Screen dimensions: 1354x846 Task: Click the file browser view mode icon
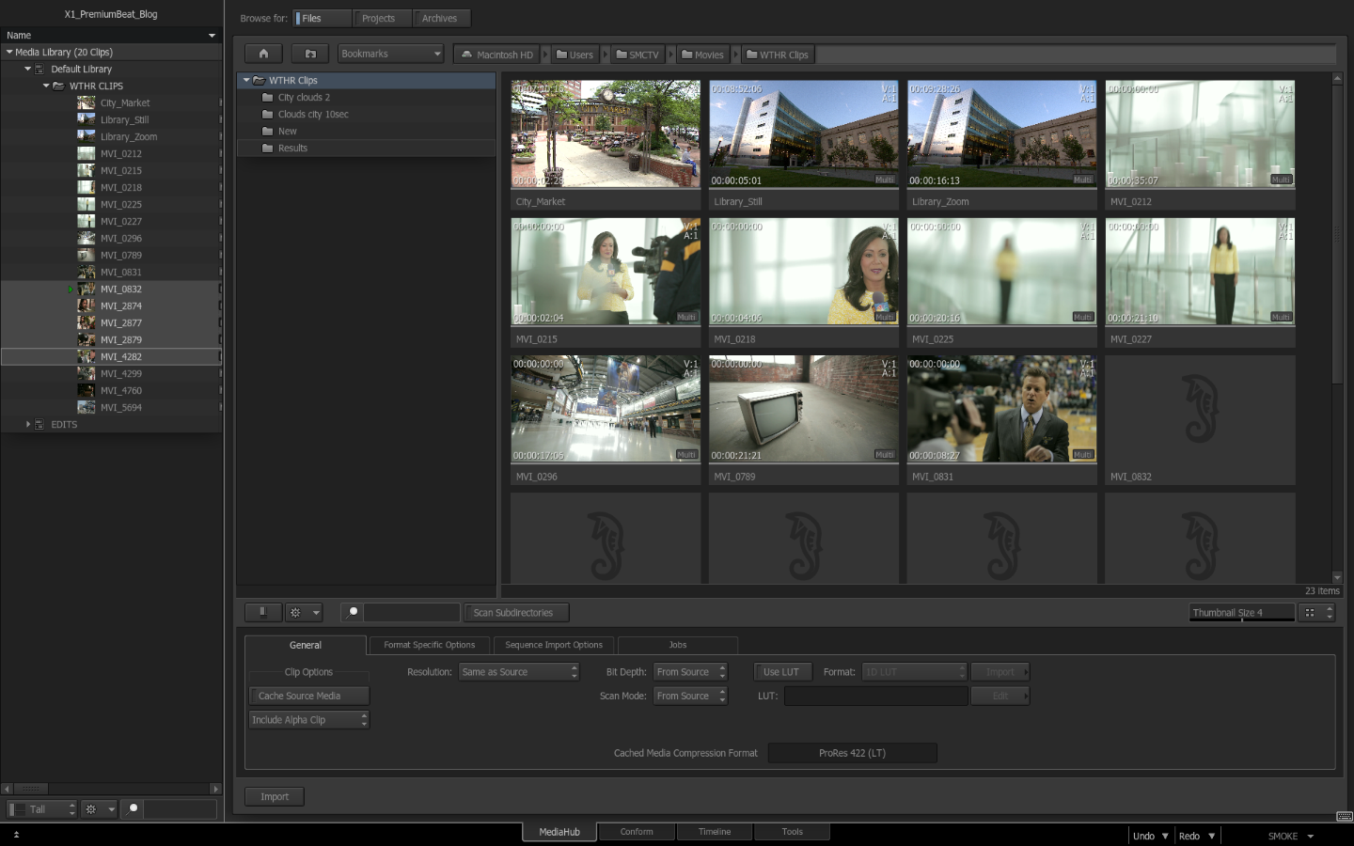(262, 612)
